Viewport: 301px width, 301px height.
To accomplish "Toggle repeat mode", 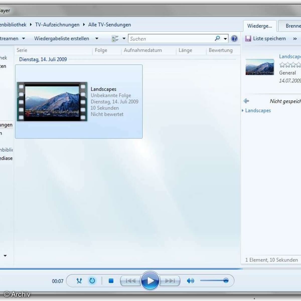I will 92,281.
